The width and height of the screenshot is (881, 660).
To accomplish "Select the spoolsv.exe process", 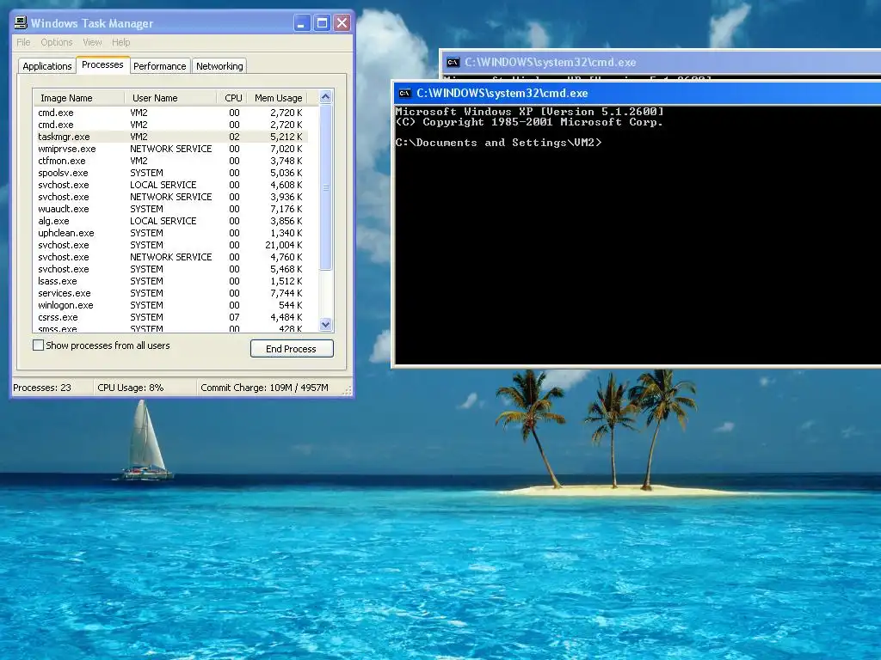I will click(171, 173).
